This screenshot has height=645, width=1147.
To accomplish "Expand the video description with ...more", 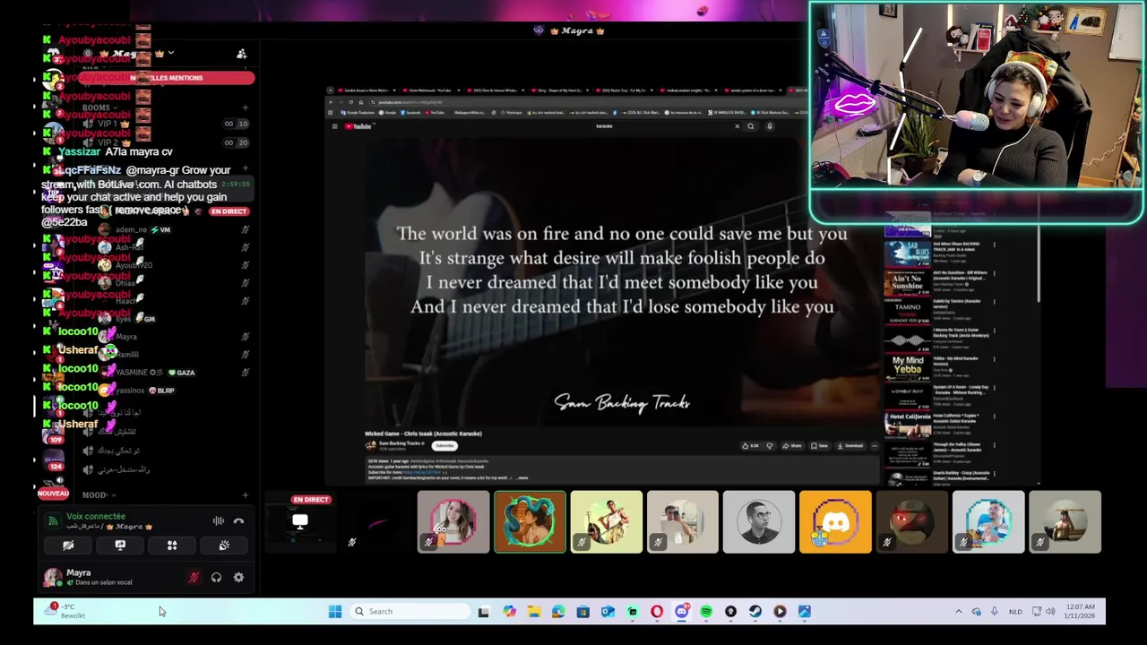I will pos(522,478).
